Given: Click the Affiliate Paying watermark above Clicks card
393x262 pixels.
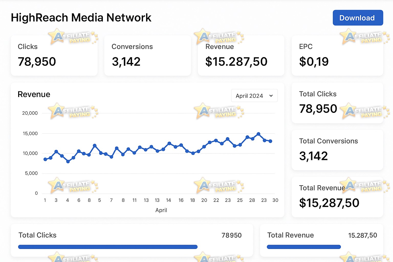Looking at the screenshot, I should click(x=73, y=37).
